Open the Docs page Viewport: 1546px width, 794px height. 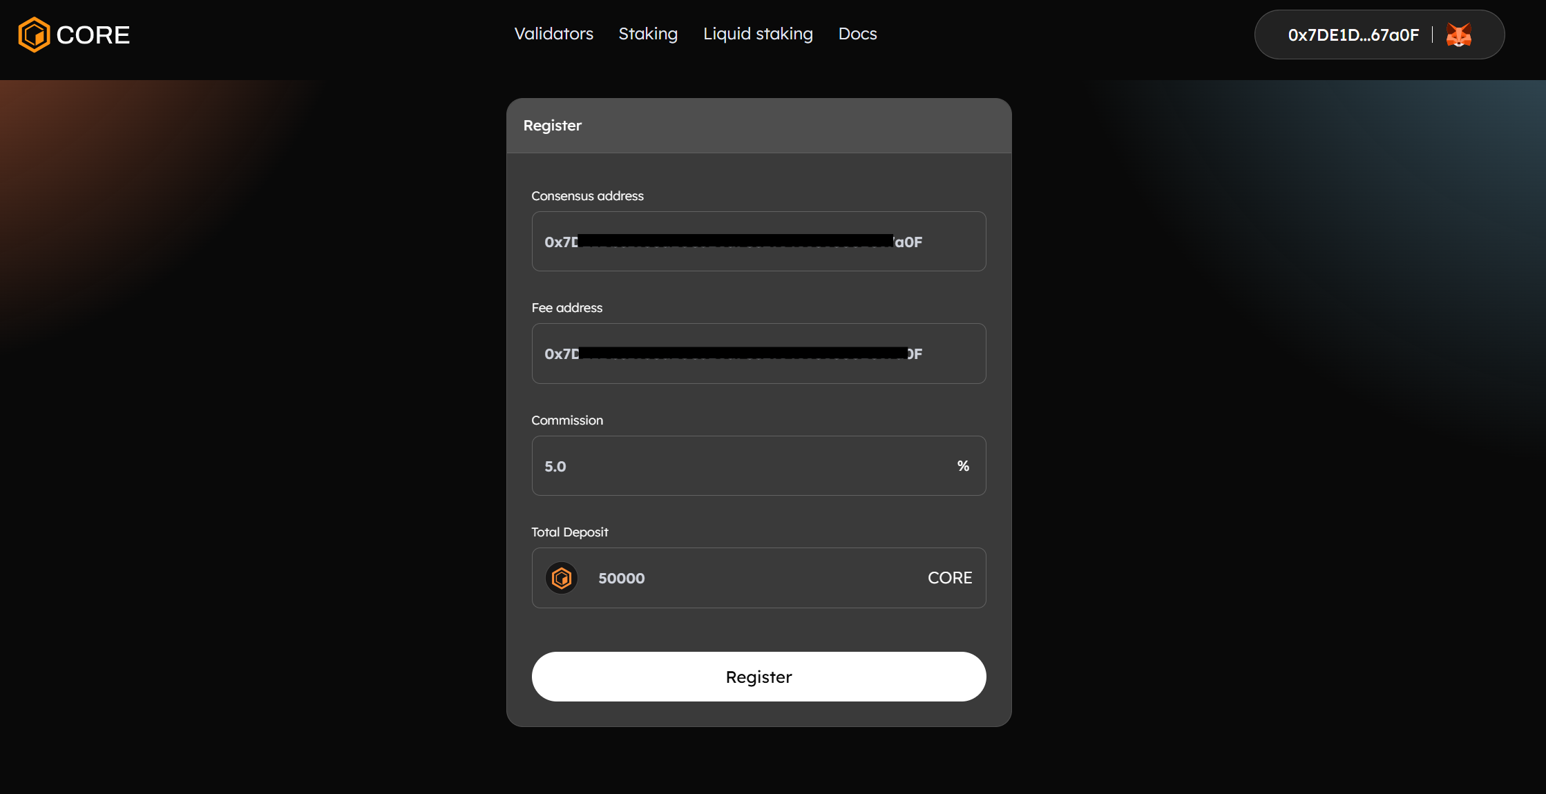(x=857, y=34)
